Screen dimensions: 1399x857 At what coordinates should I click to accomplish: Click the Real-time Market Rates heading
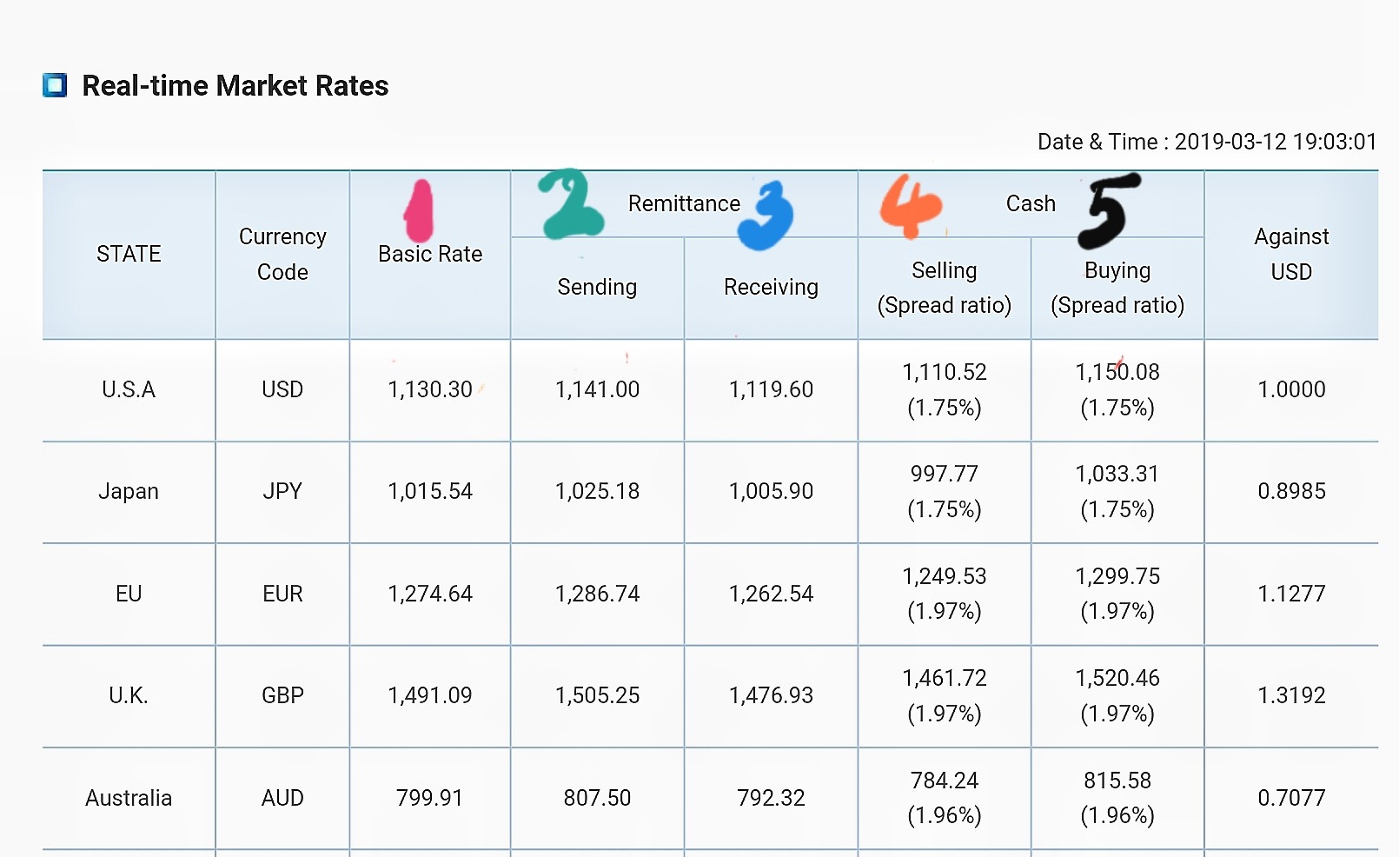[x=235, y=85]
